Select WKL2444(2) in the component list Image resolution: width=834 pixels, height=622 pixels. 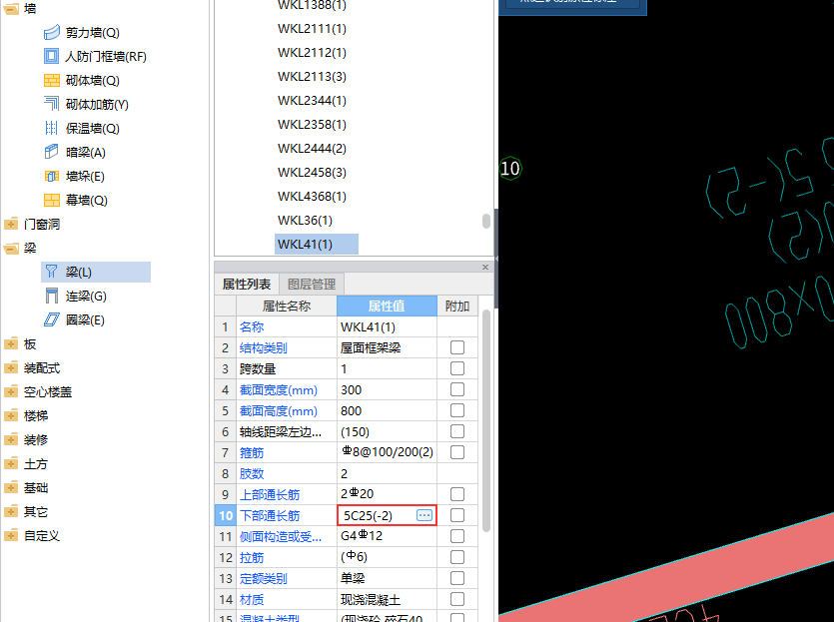(x=312, y=149)
